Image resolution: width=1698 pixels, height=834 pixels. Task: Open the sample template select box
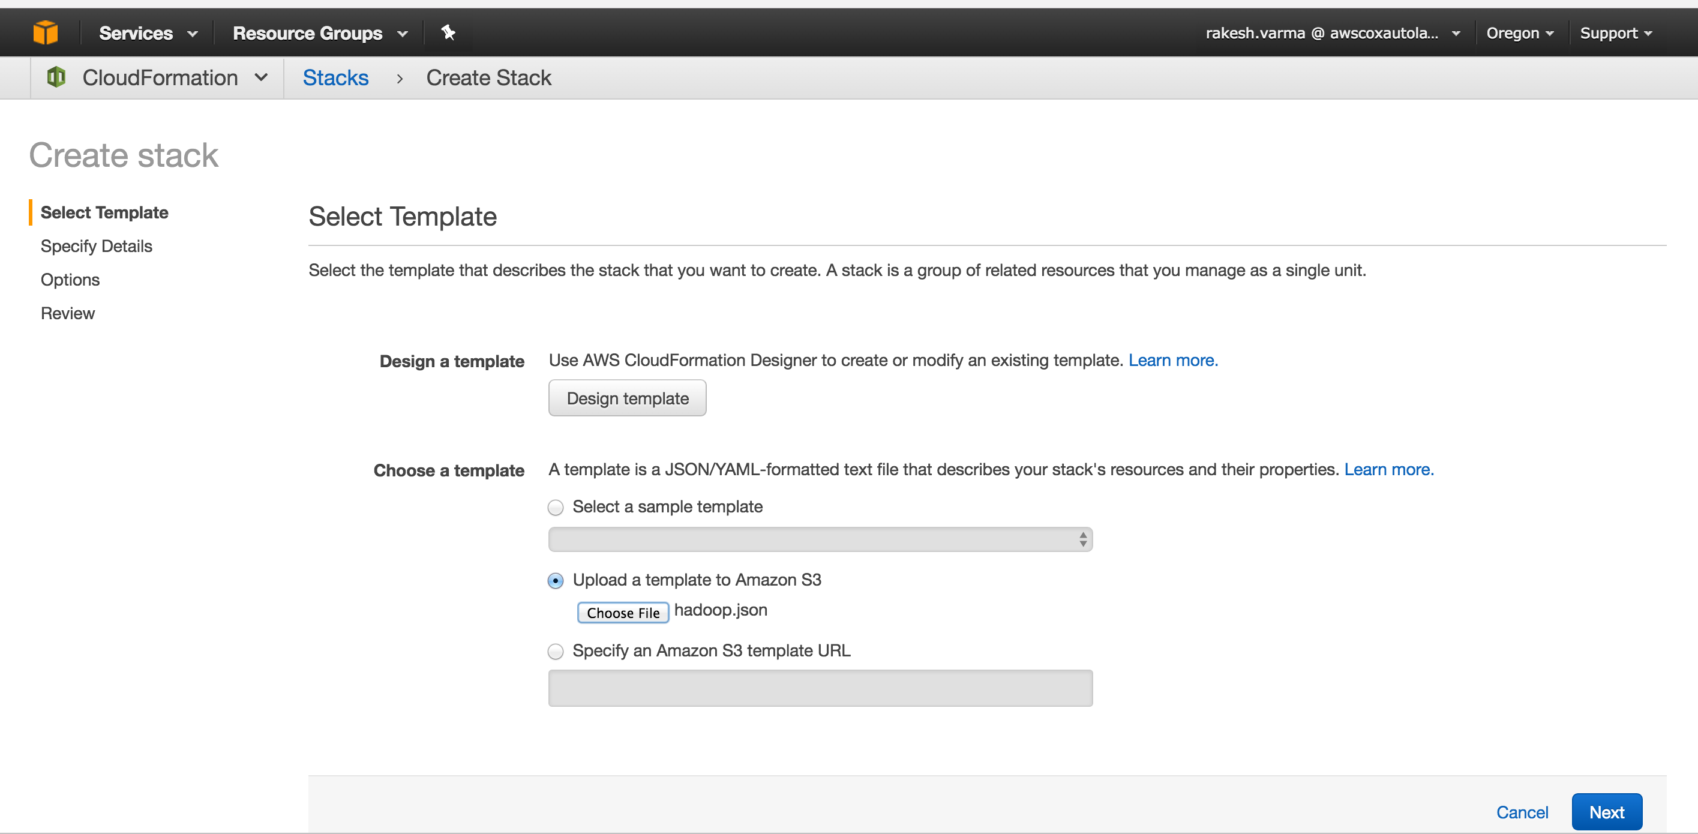tap(820, 539)
